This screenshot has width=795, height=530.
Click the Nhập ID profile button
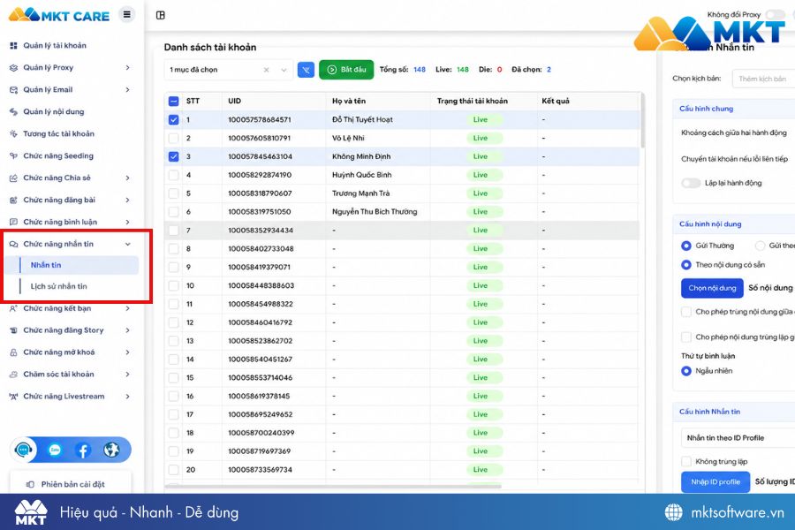(x=715, y=481)
